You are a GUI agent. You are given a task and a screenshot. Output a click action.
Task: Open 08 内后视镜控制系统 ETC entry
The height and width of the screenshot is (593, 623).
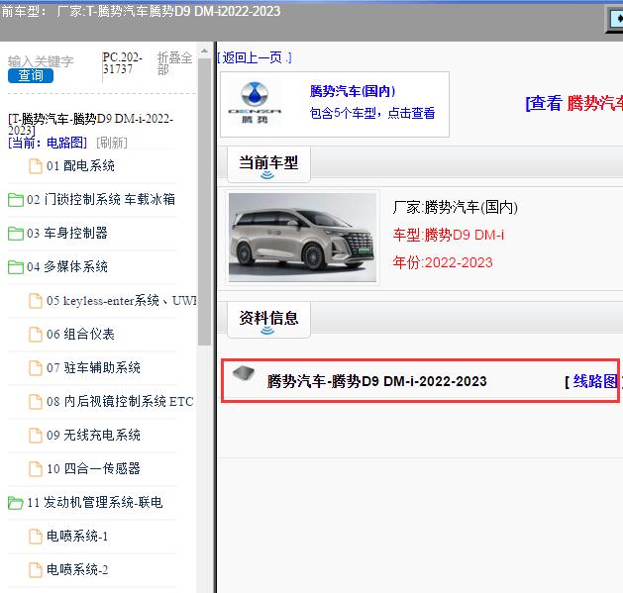(120, 401)
